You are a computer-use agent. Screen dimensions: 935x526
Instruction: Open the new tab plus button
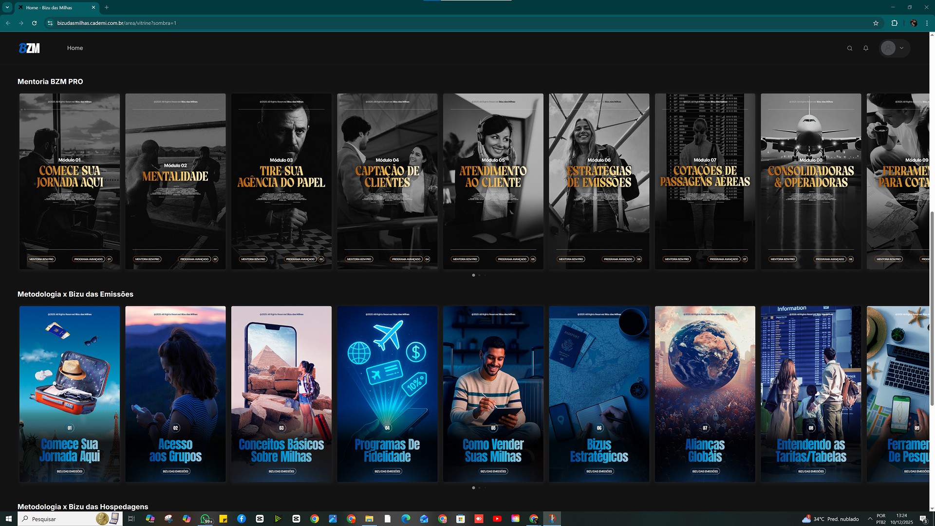click(x=106, y=7)
